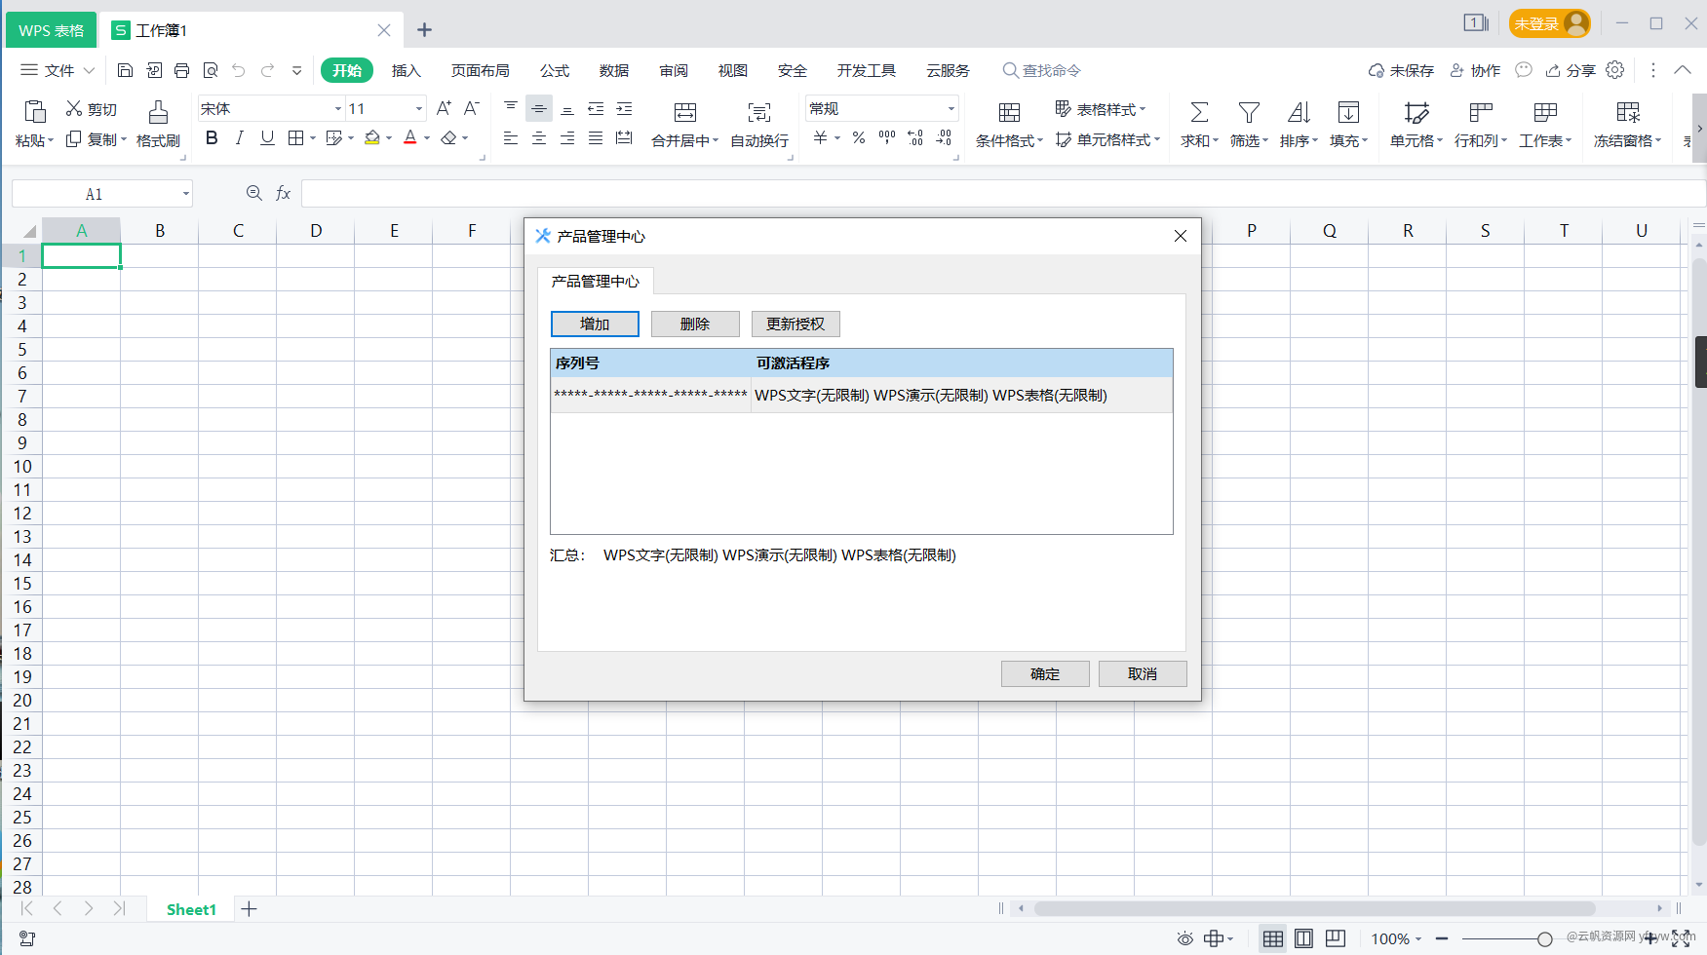The image size is (1707, 955).
Task: Click the insert function fx icon
Action: click(283, 193)
